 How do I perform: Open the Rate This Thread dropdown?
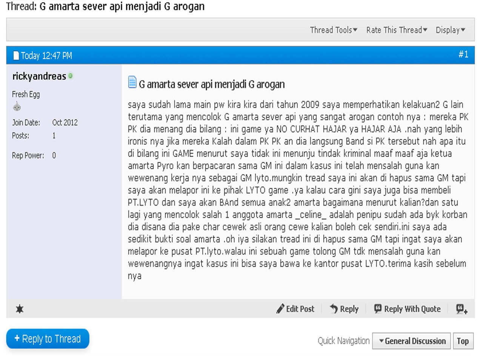397,30
